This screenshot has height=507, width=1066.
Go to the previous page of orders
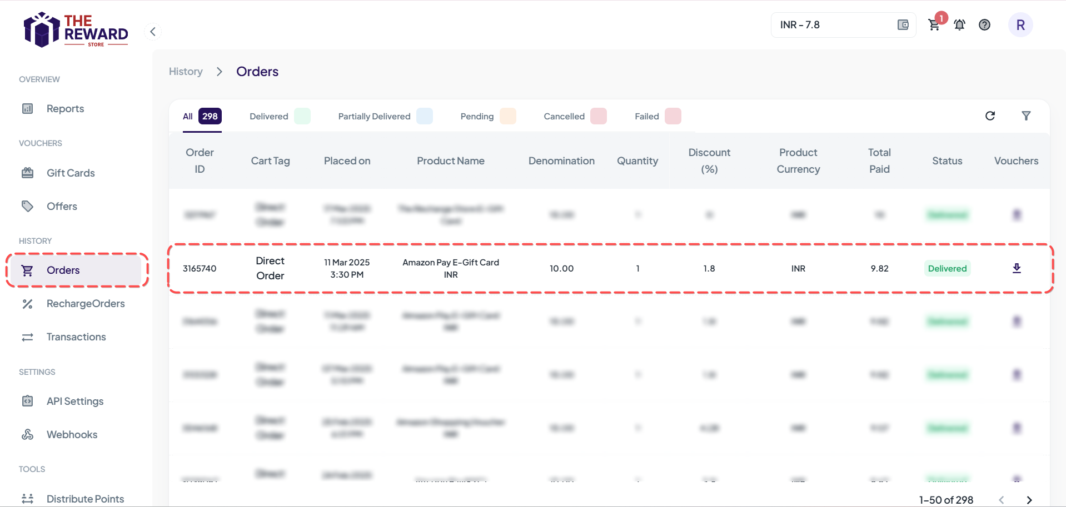(x=1001, y=500)
